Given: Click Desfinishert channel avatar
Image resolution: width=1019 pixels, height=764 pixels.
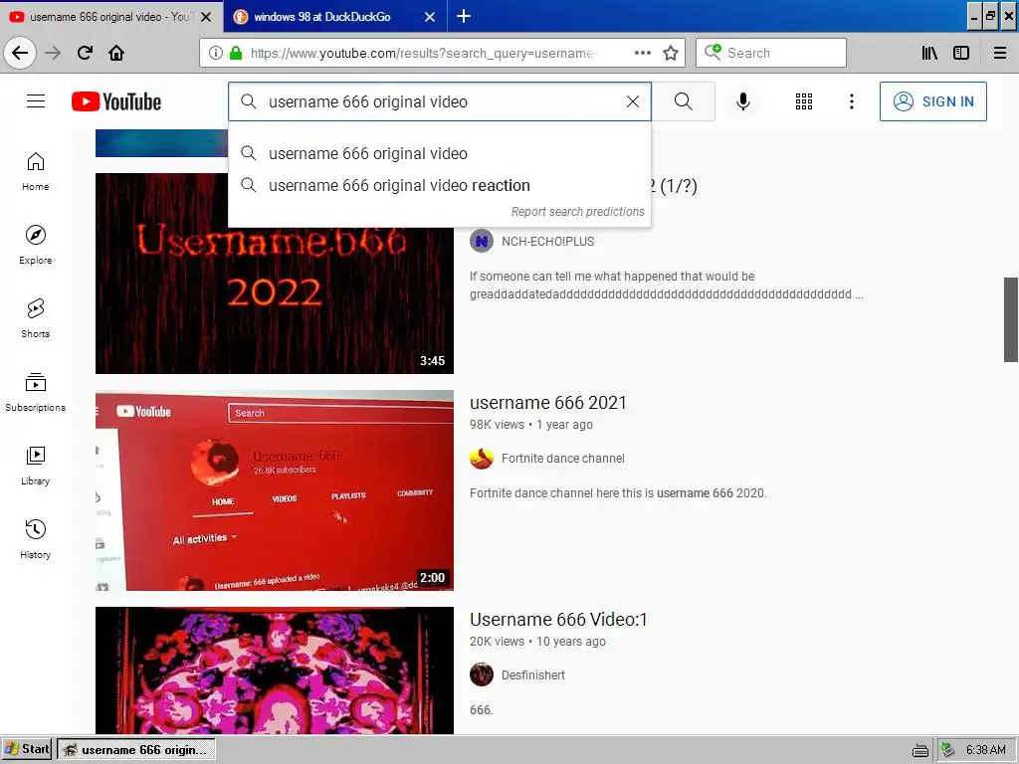Looking at the screenshot, I should 482,675.
